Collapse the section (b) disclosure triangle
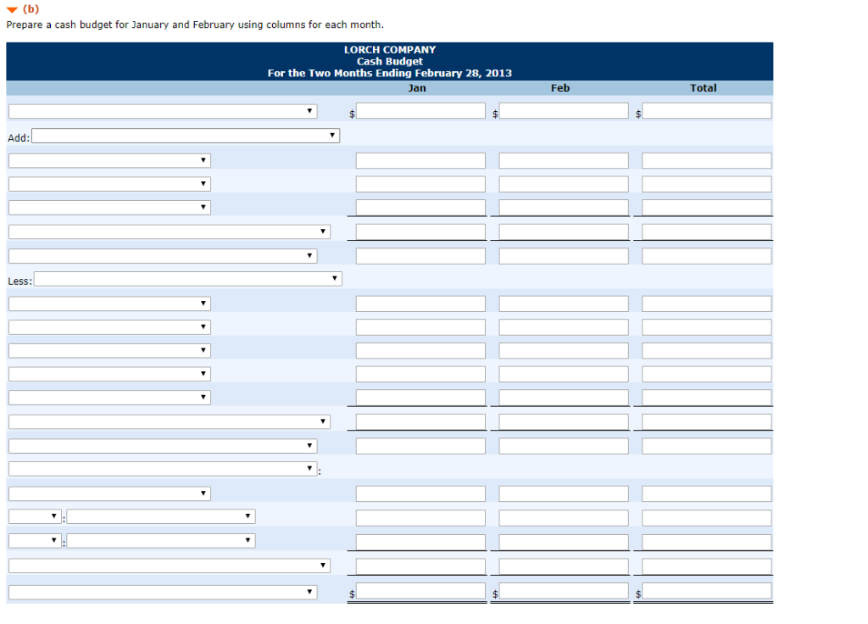The height and width of the screenshot is (624, 868). point(11,9)
